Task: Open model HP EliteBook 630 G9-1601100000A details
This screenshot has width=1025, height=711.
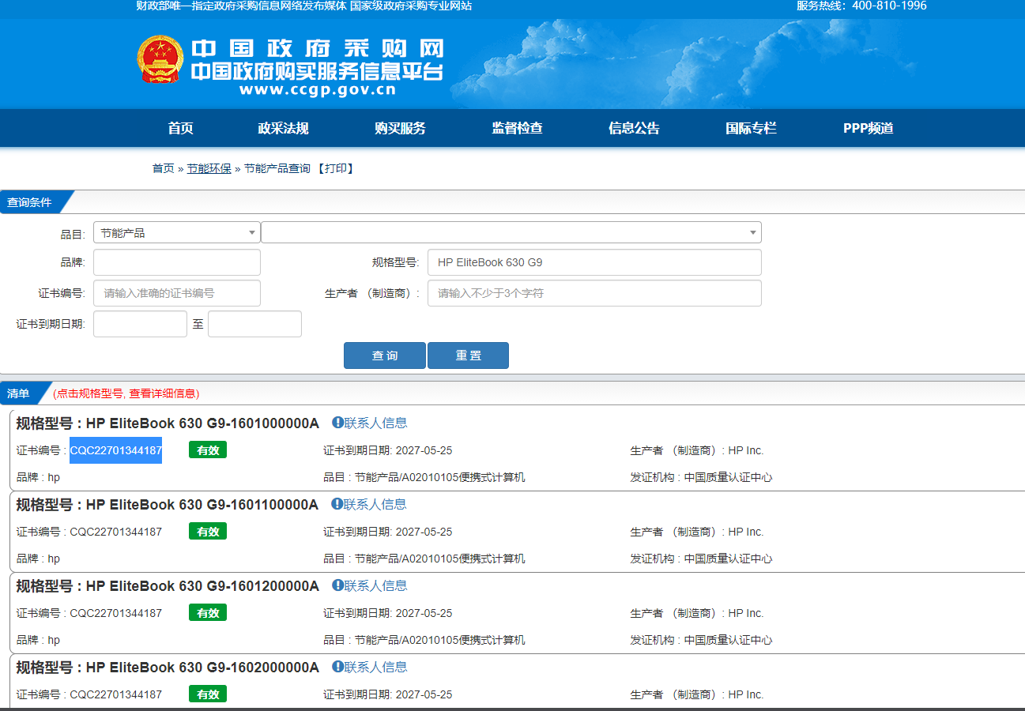Action: coord(168,505)
